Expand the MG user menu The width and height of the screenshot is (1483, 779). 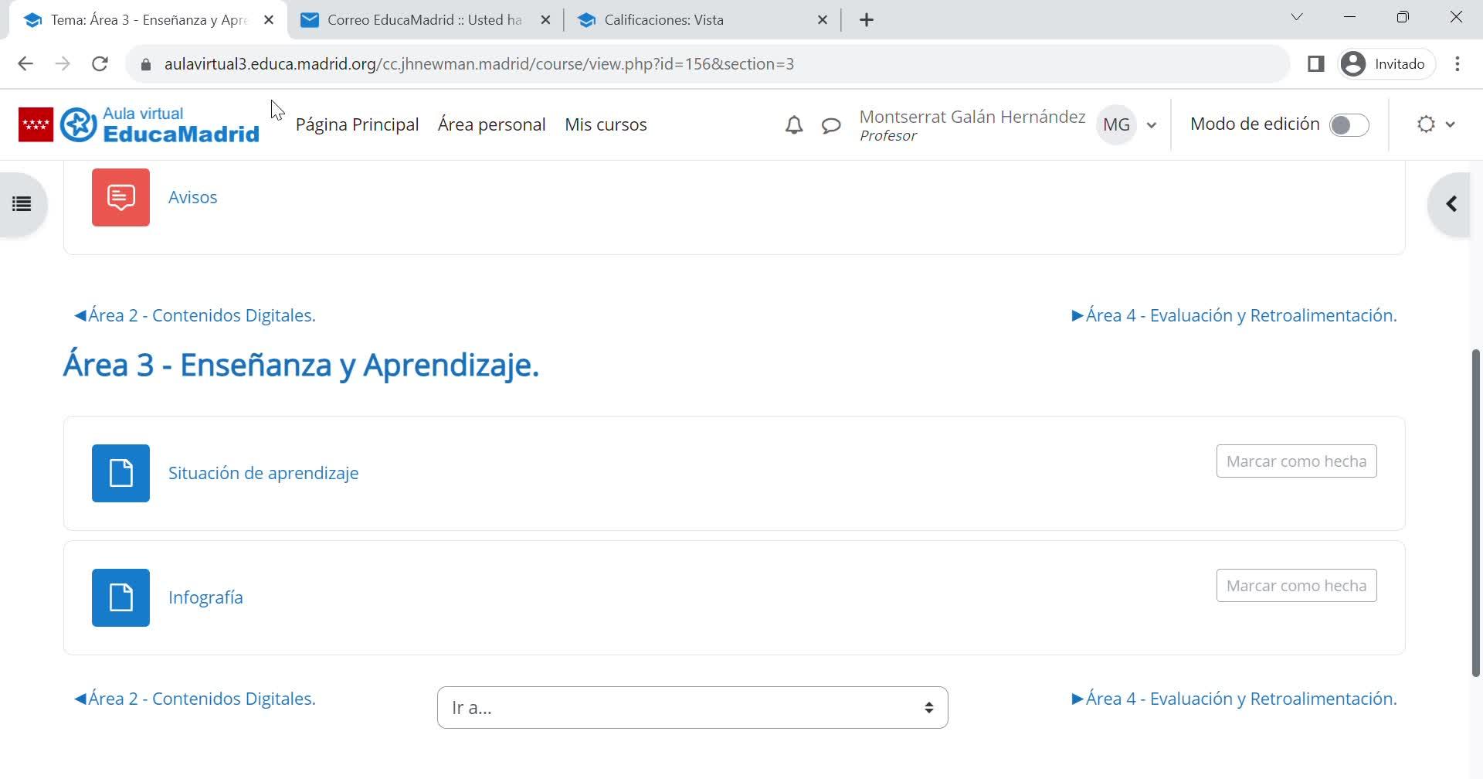(x=1128, y=125)
